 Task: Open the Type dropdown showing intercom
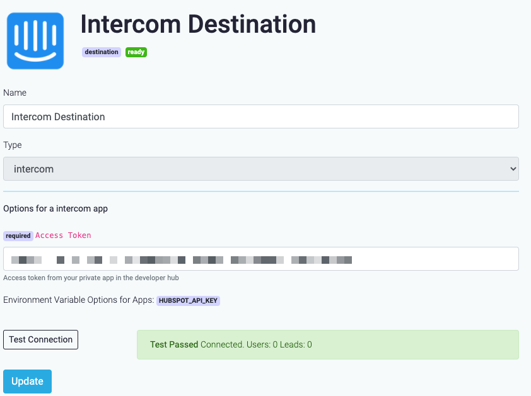(260, 169)
